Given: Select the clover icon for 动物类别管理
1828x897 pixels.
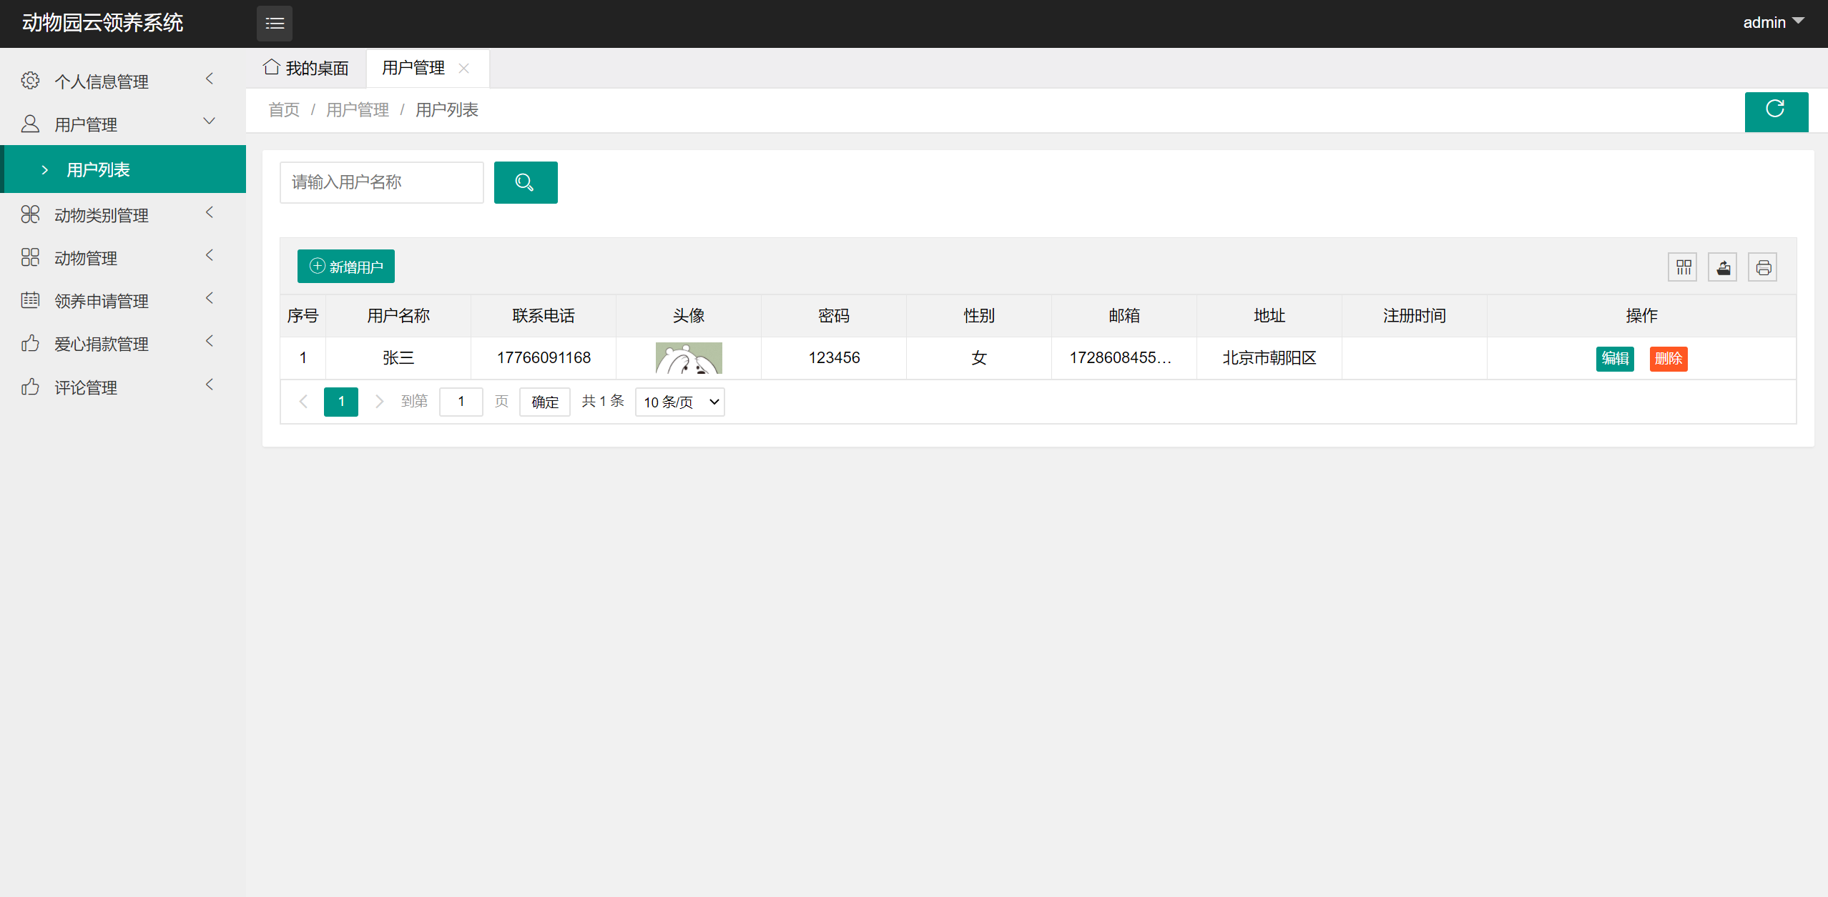Looking at the screenshot, I should (30, 214).
